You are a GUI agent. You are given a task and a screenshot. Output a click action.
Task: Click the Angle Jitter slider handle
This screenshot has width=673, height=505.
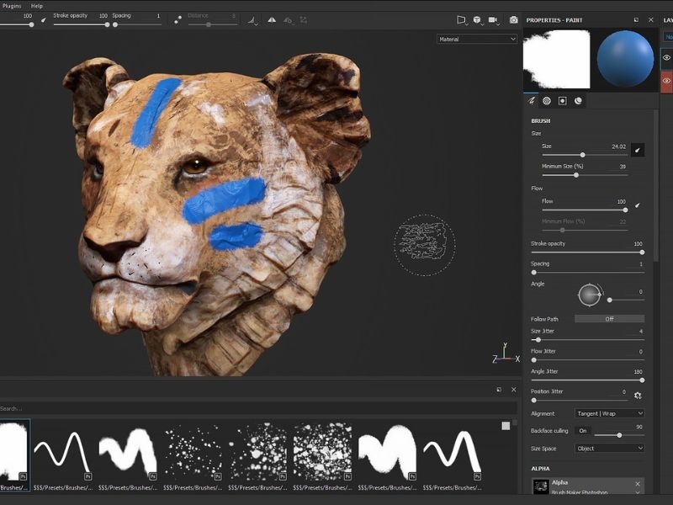pyautogui.click(x=642, y=380)
